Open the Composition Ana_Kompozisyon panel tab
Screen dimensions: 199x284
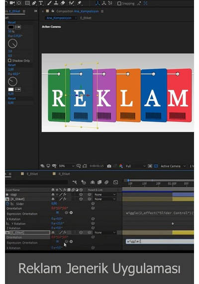[78, 11]
